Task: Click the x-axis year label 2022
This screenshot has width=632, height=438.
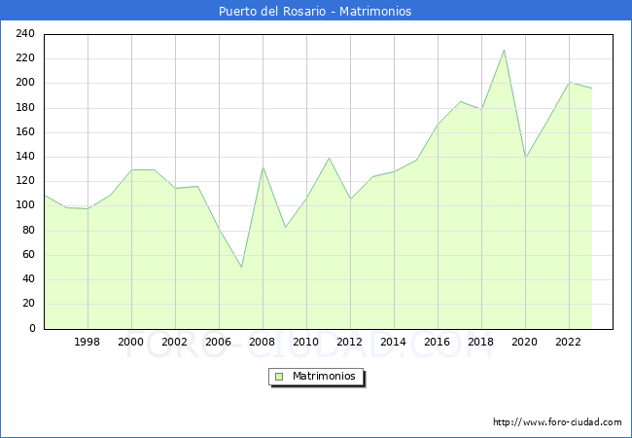Action: (x=569, y=342)
